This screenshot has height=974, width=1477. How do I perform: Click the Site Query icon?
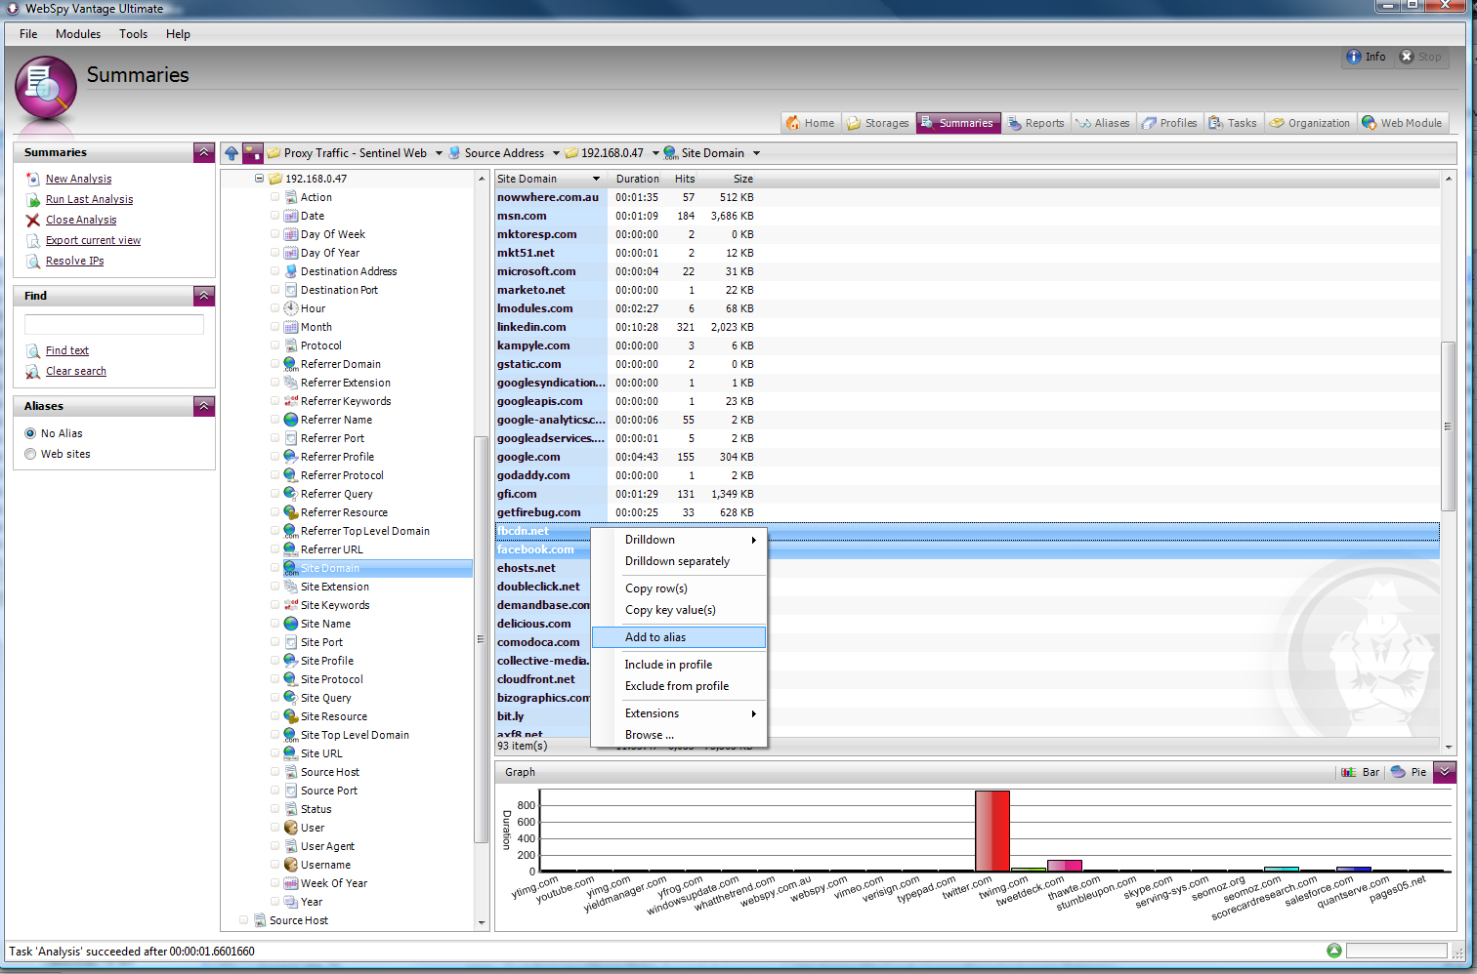tap(291, 698)
